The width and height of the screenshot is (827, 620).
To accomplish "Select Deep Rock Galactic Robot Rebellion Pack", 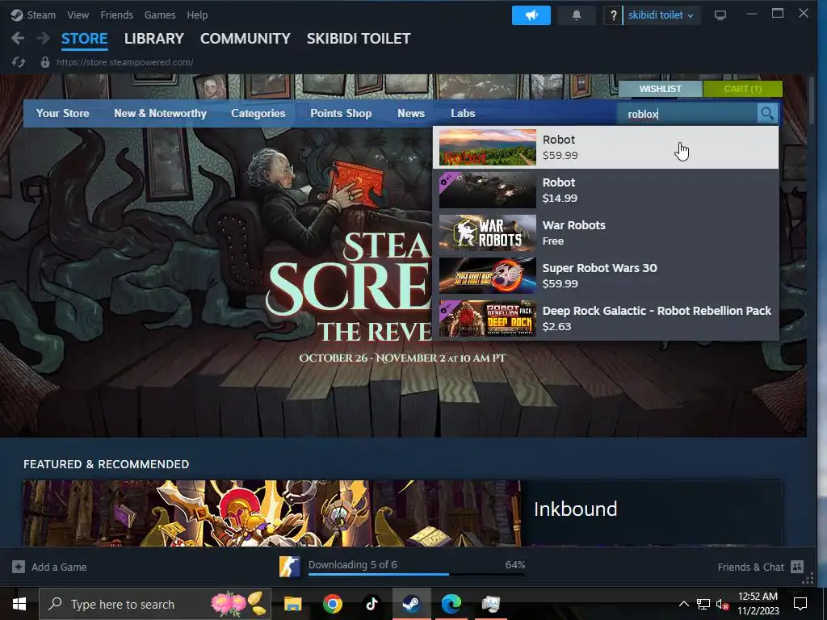I will click(x=606, y=318).
